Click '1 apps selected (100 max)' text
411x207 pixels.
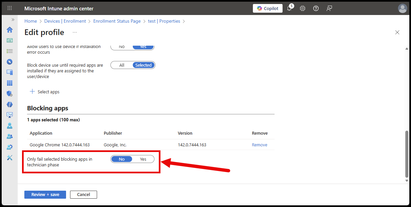pyautogui.click(x=53, y=120)
